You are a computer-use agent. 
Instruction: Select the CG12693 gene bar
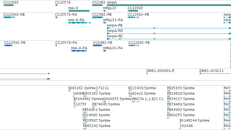(133, 11)
